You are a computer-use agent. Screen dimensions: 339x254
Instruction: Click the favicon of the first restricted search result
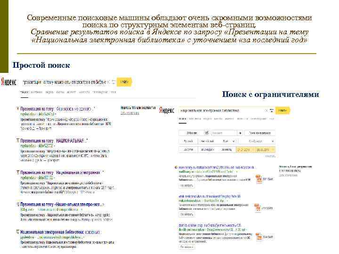coord(176,167)
